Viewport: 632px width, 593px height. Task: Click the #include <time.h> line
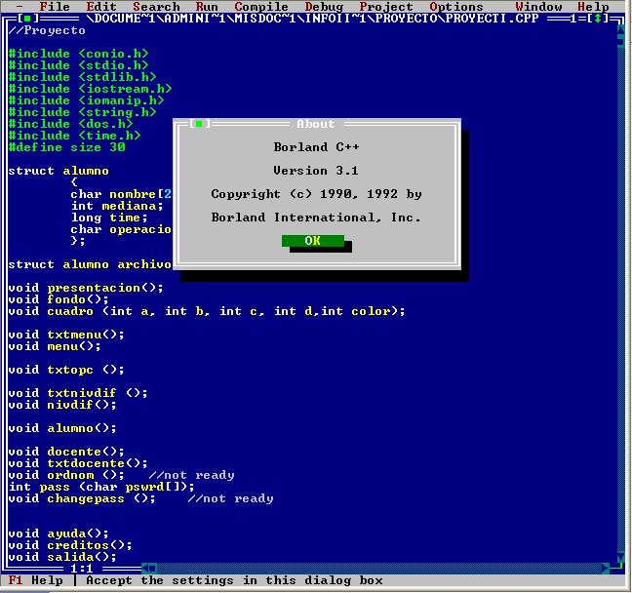click(x=74, y=136)
